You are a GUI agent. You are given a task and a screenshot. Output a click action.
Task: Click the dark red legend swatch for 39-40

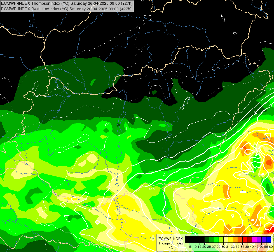point(250,239)
